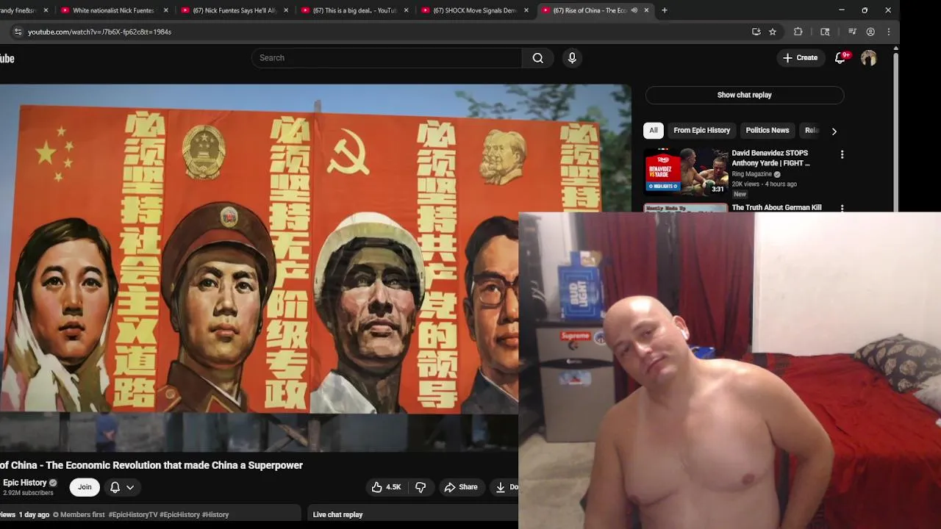Open the Chrome profile icon
This screenshot has height=529, width=941.
(870, 32)
